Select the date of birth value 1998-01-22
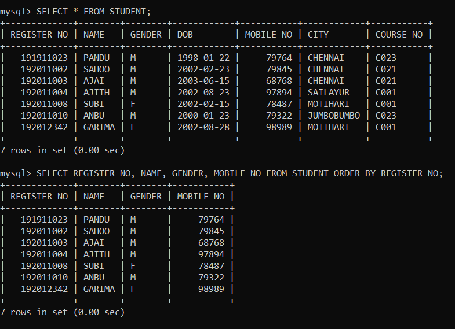 point(203,58)
